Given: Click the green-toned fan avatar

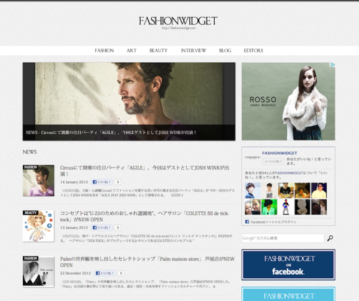Looking at the screenshot, I should point(269,207).
